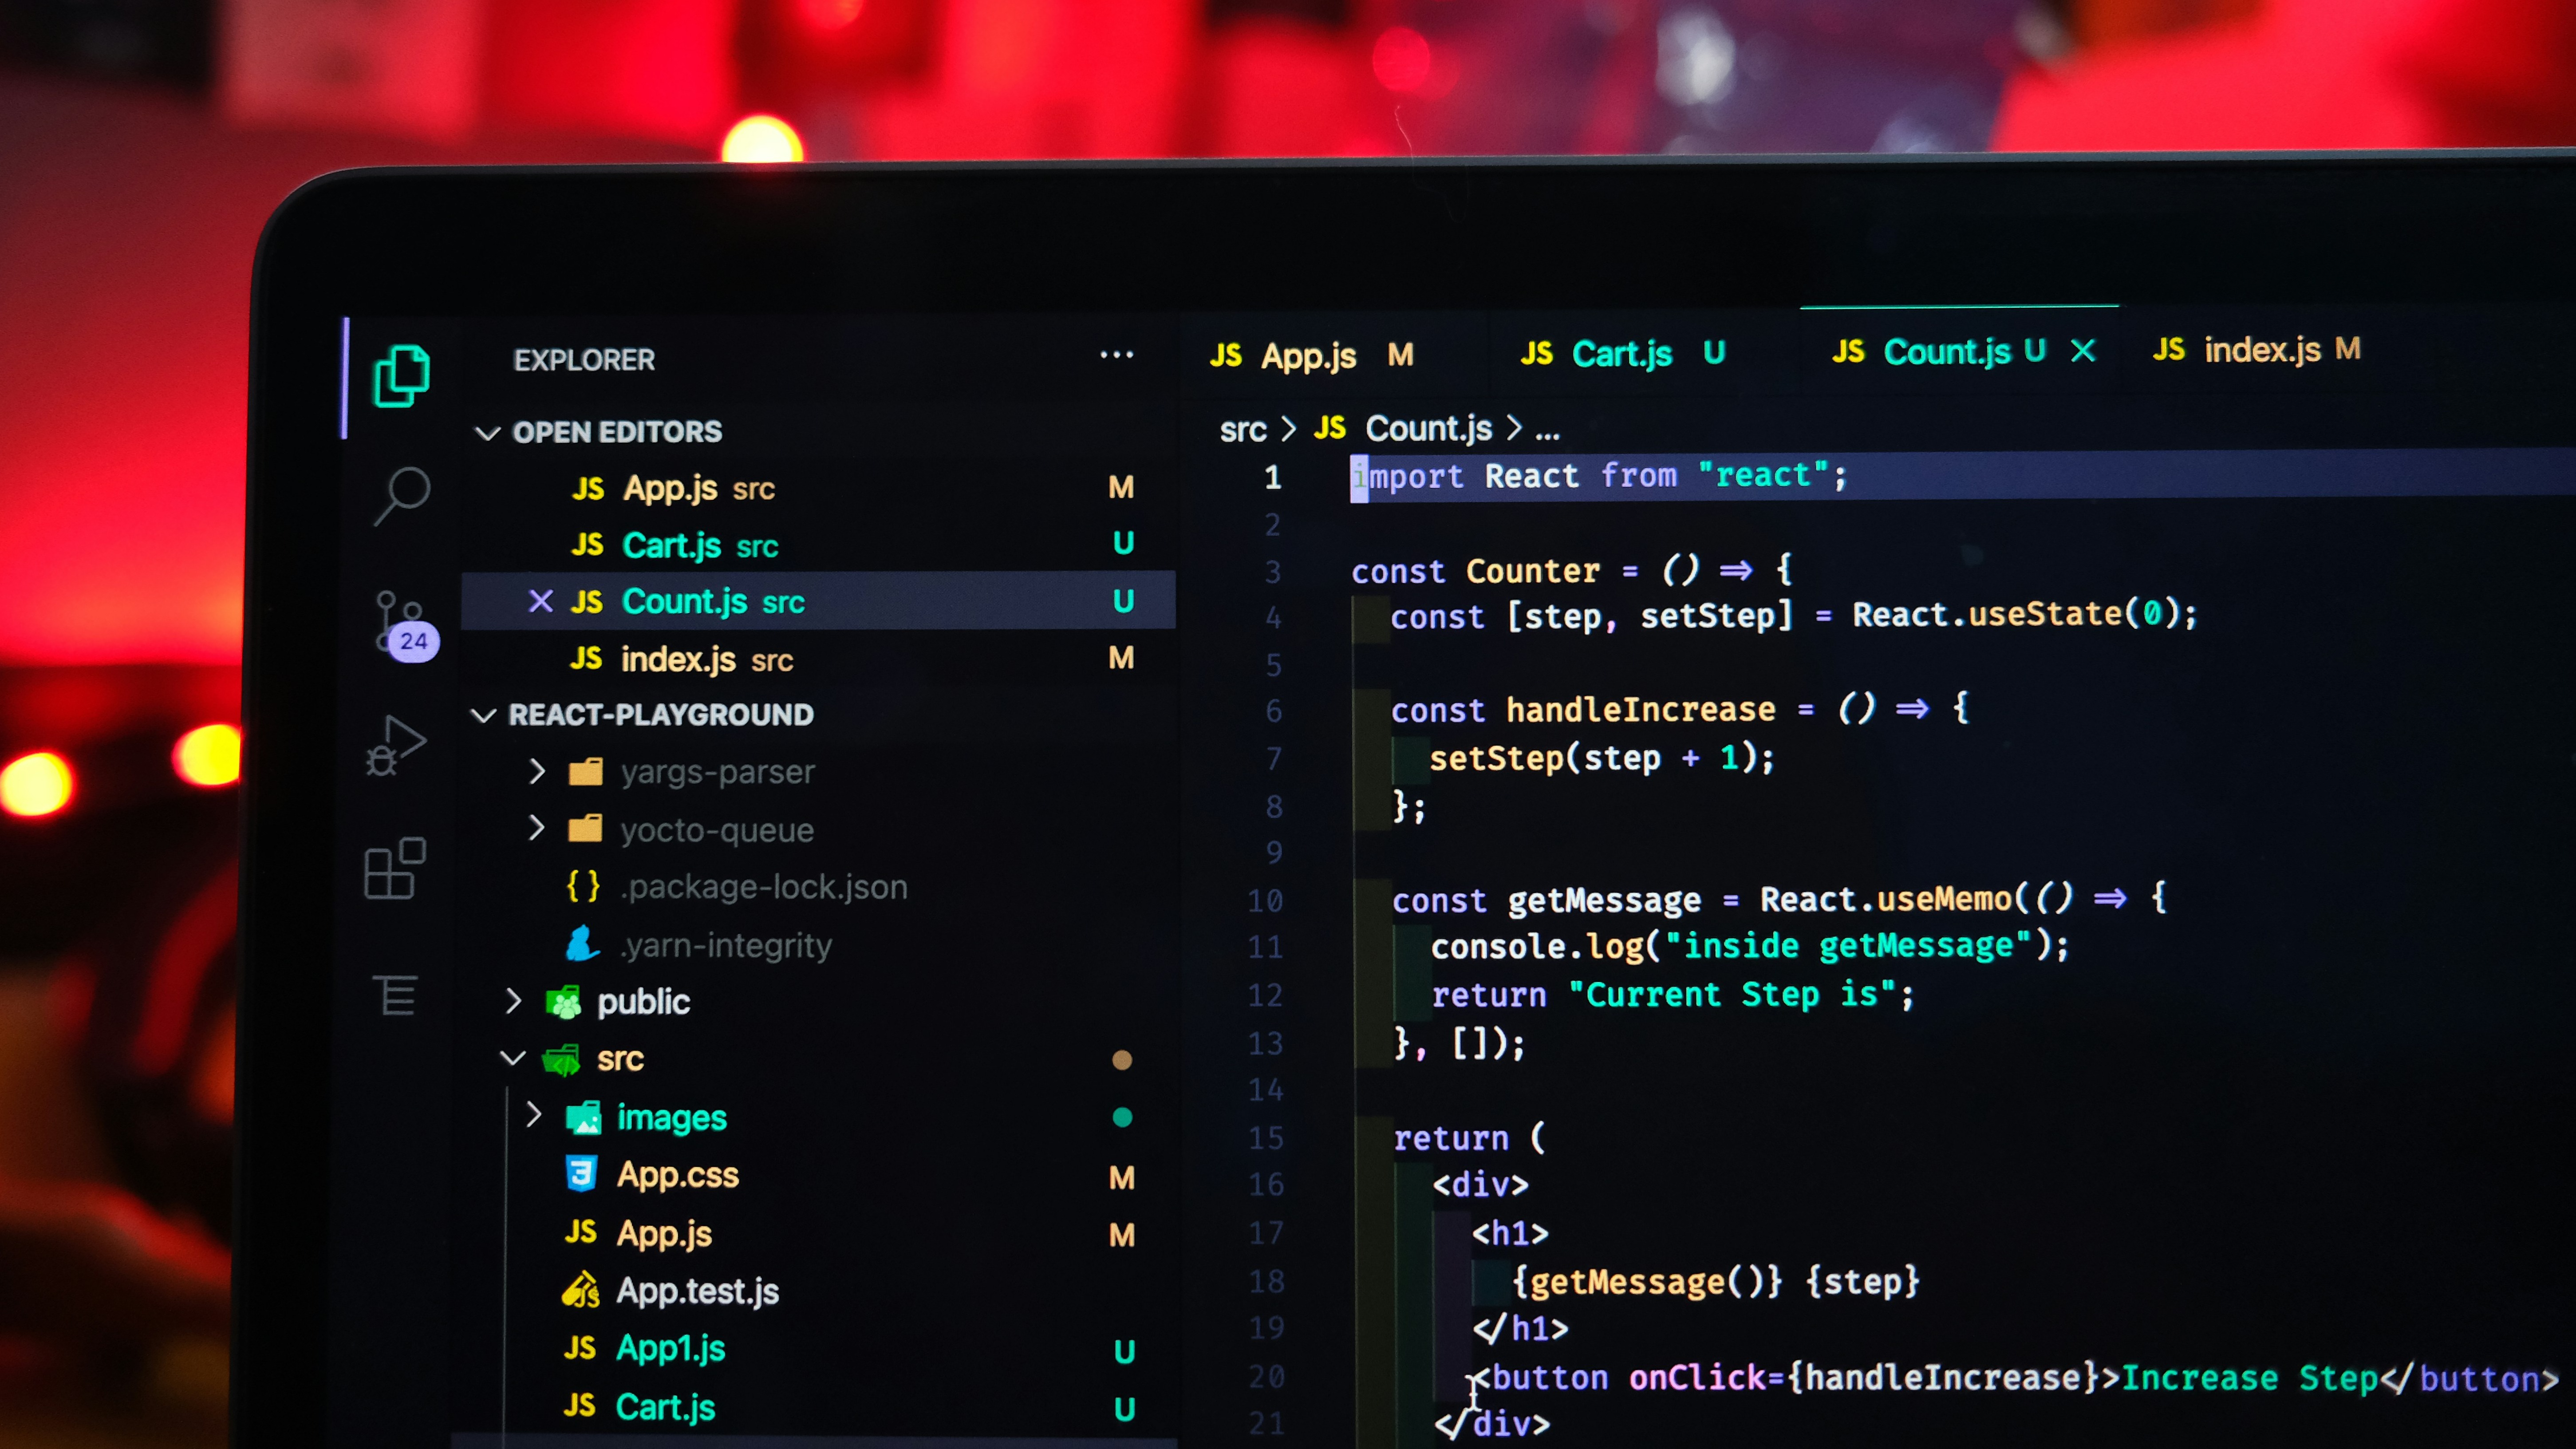Image resolution: width=2576 pixels, height=1449 pixels.
Task: Open App.js src in Open Editors
Action: [818, 488]
